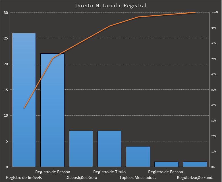222x182 pixels.
Task: Select the short Regularização Fund. bar
Action: (x=195, y=164)
